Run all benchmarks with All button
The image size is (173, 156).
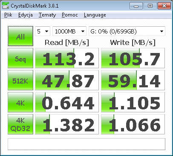[x=20, y=36]
